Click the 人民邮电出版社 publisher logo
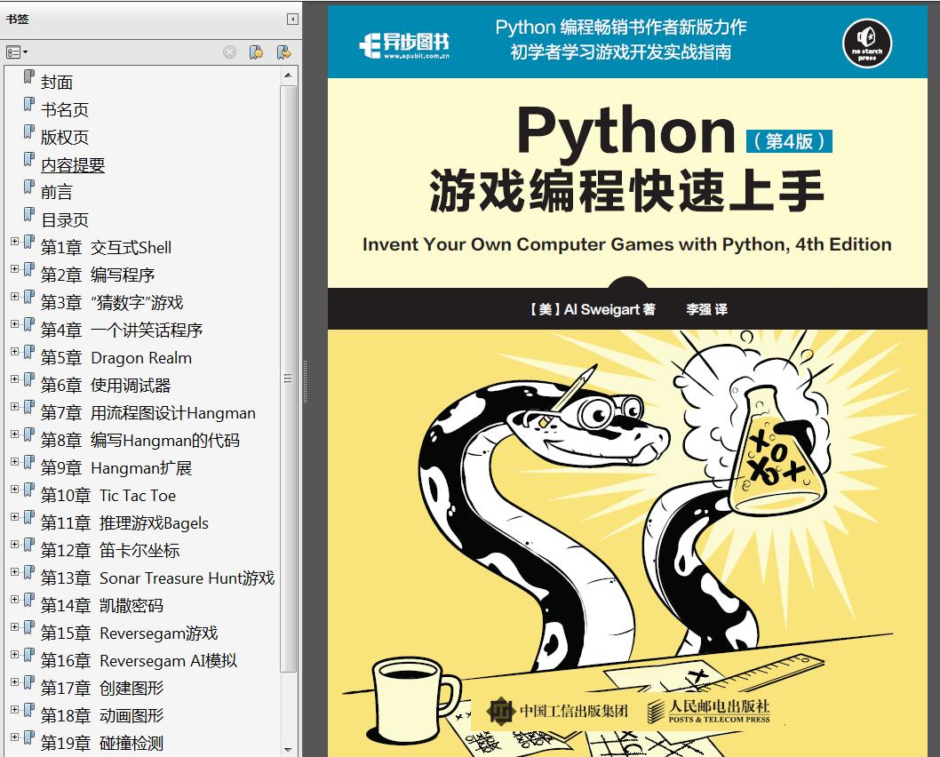 [x=709, y=711]
